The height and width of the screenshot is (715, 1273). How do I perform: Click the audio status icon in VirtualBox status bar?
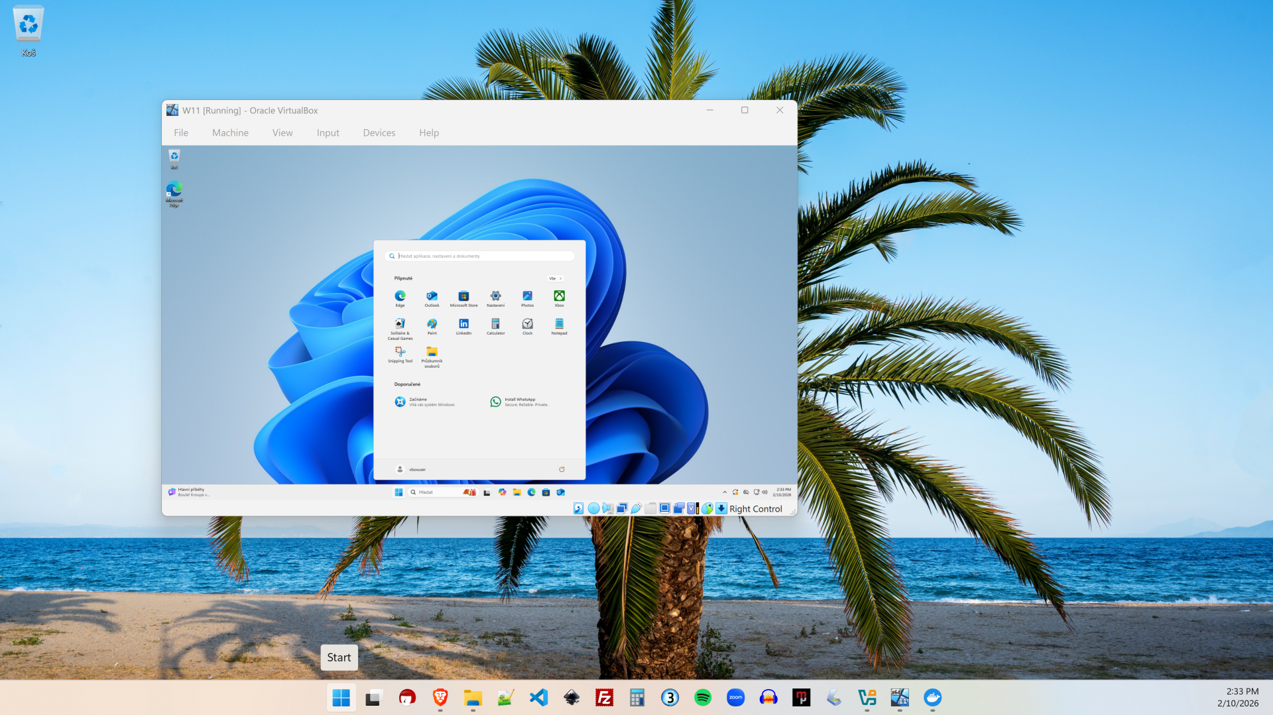click(x=608, y=508)
